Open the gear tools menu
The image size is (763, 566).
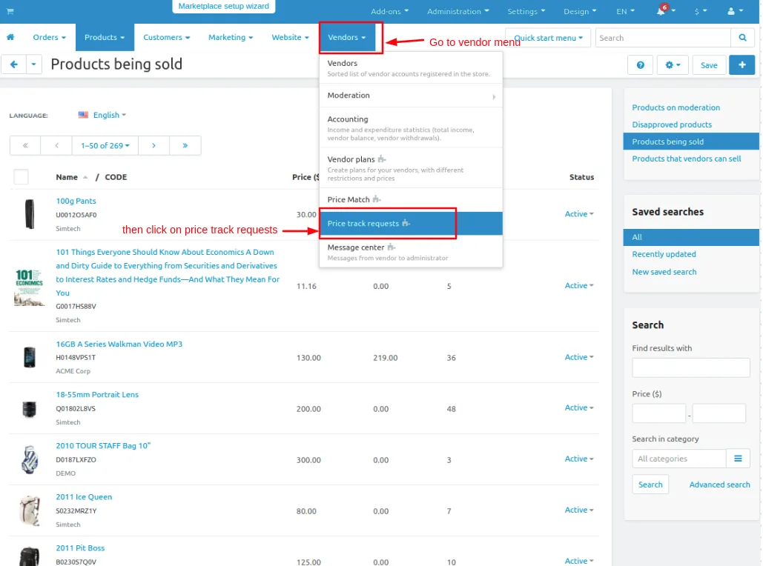pyautogui.click(x=673, y=64)
